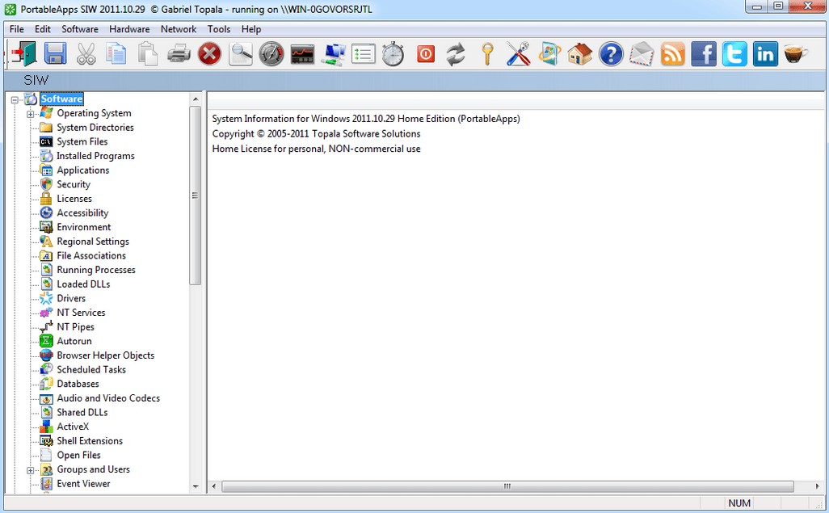Screen dimensions: 829x513
Task: Select Applications in the tree
Action: pos(83,170)
